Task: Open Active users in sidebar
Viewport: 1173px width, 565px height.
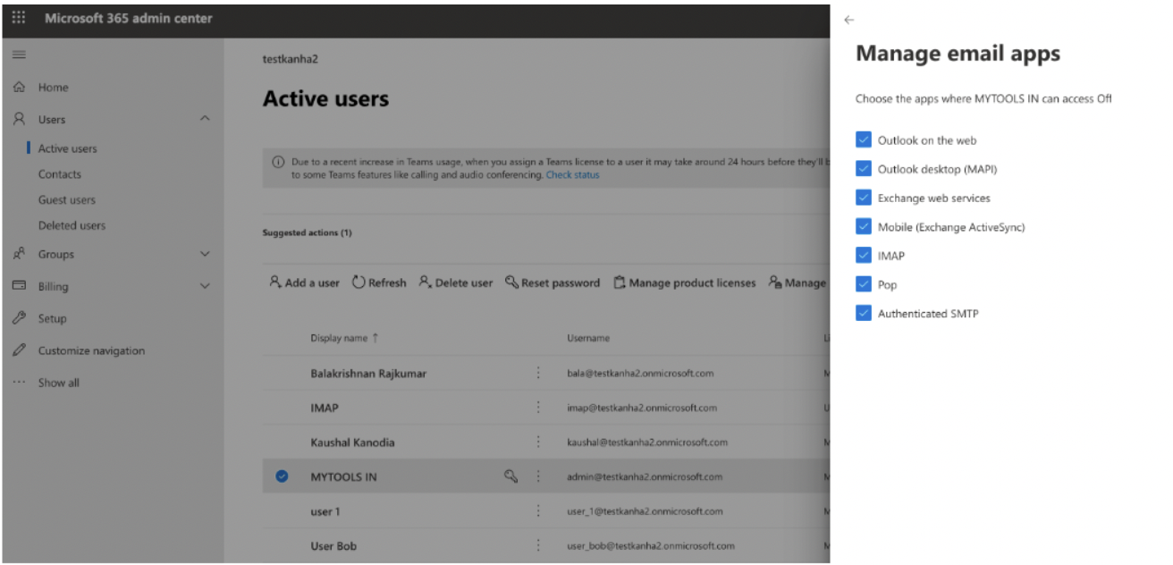Action: 68,148
